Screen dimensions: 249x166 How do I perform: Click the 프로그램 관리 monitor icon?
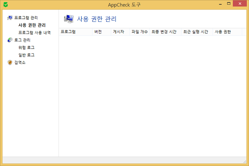[x=10, y=18]
